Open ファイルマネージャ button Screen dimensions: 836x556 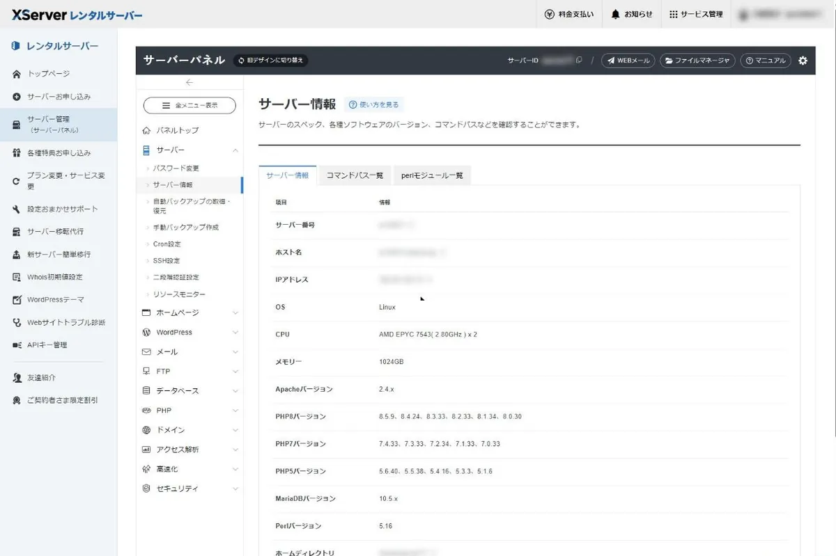point(697,61)
